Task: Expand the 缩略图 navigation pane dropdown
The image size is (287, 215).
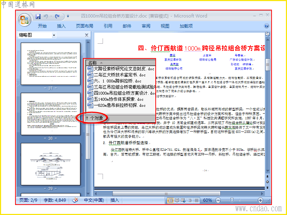Action: [x=54, y=35]
